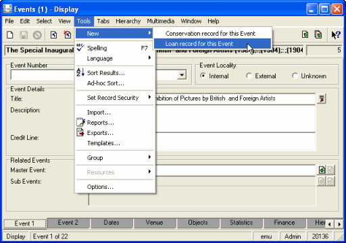Select the Internal locality radio button
The image size is (346, 243).
point(203,76)
